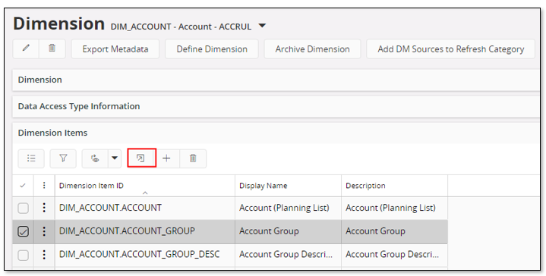Uncheck the DIM_ACCOUNT.ACCOUNT_GROUP row checkbox
The width and height of the screenshot is (546, 276).
[24, 231]
